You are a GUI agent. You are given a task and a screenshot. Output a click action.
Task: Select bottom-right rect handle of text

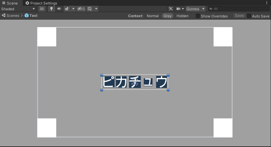point(168,90)
